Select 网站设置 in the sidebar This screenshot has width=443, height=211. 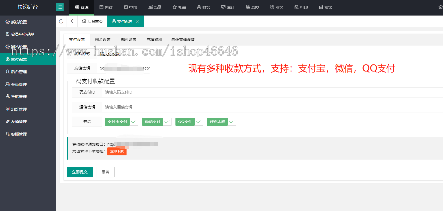tap(28, 47)
